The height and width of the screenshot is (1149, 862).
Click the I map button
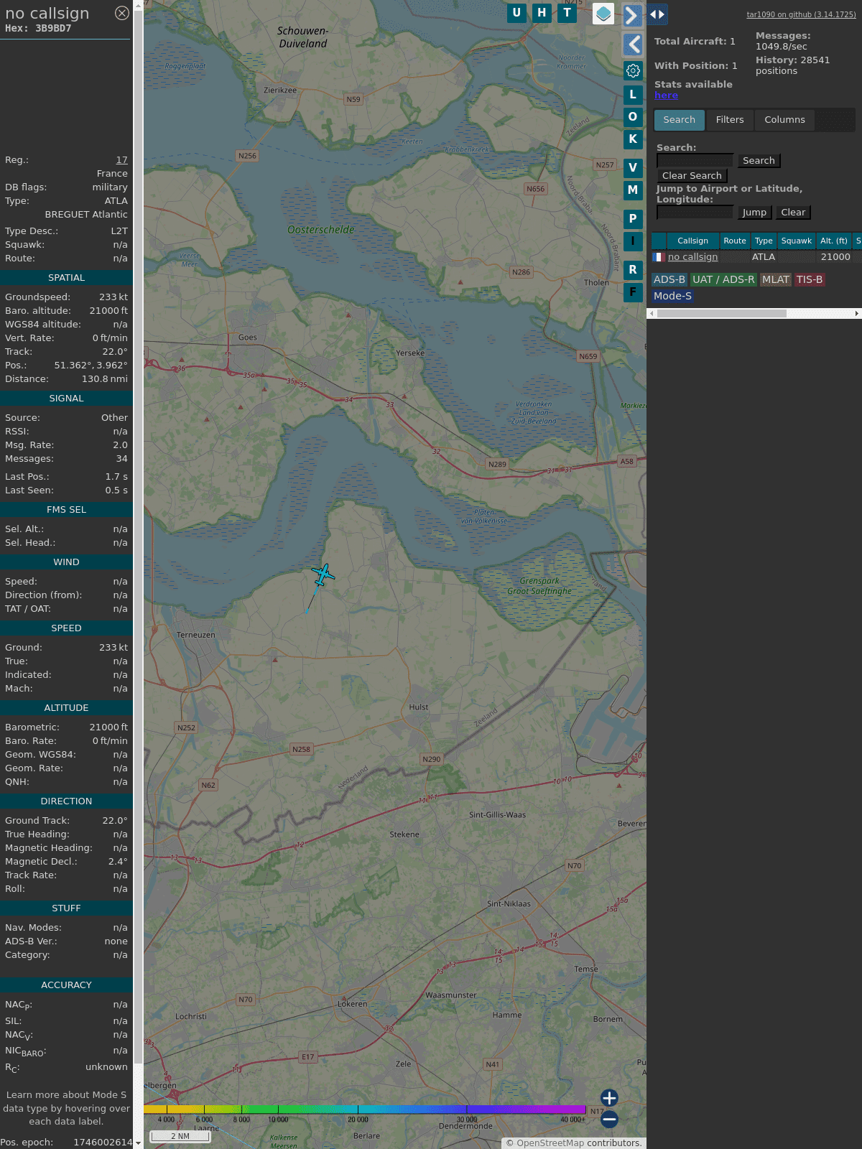click(x=633, y=241)
